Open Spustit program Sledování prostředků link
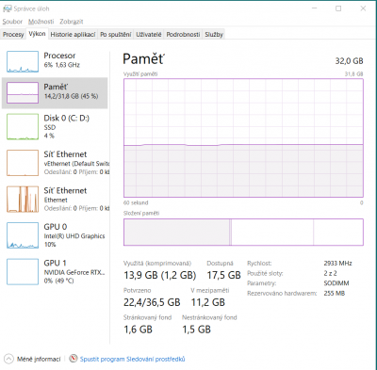 tap(132, 359)
